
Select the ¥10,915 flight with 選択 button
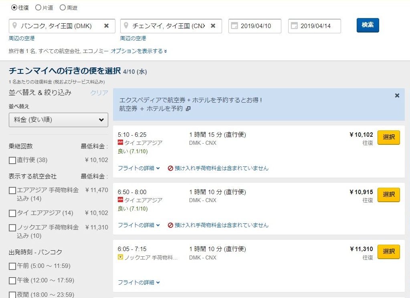(389, 195)
